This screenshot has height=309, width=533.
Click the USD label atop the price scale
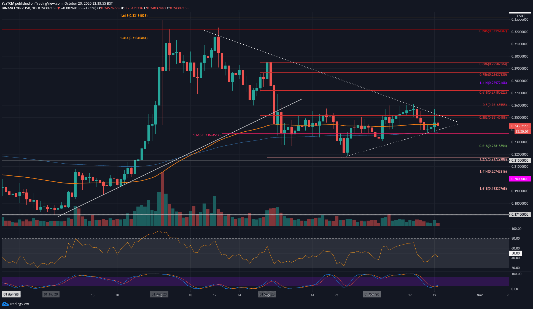[x=520, y=16]
